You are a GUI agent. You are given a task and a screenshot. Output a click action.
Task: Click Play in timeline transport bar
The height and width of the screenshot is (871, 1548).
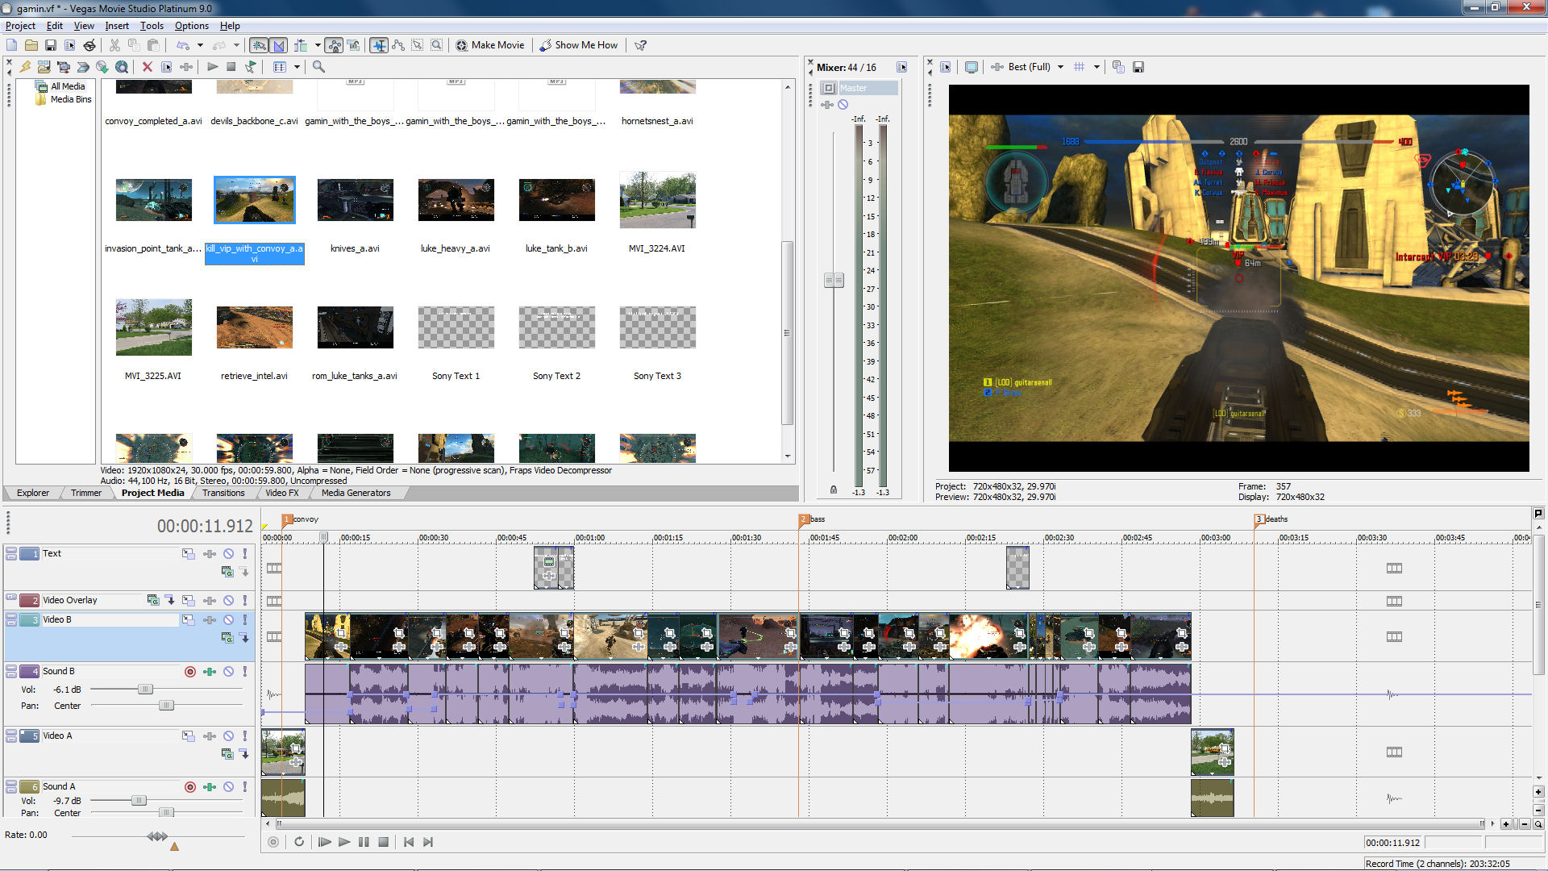point(344,843)
